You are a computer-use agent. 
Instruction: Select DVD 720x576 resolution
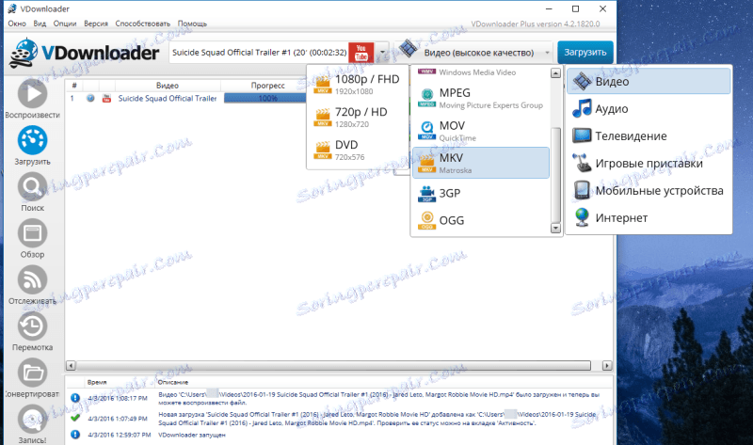coord(358,150)
